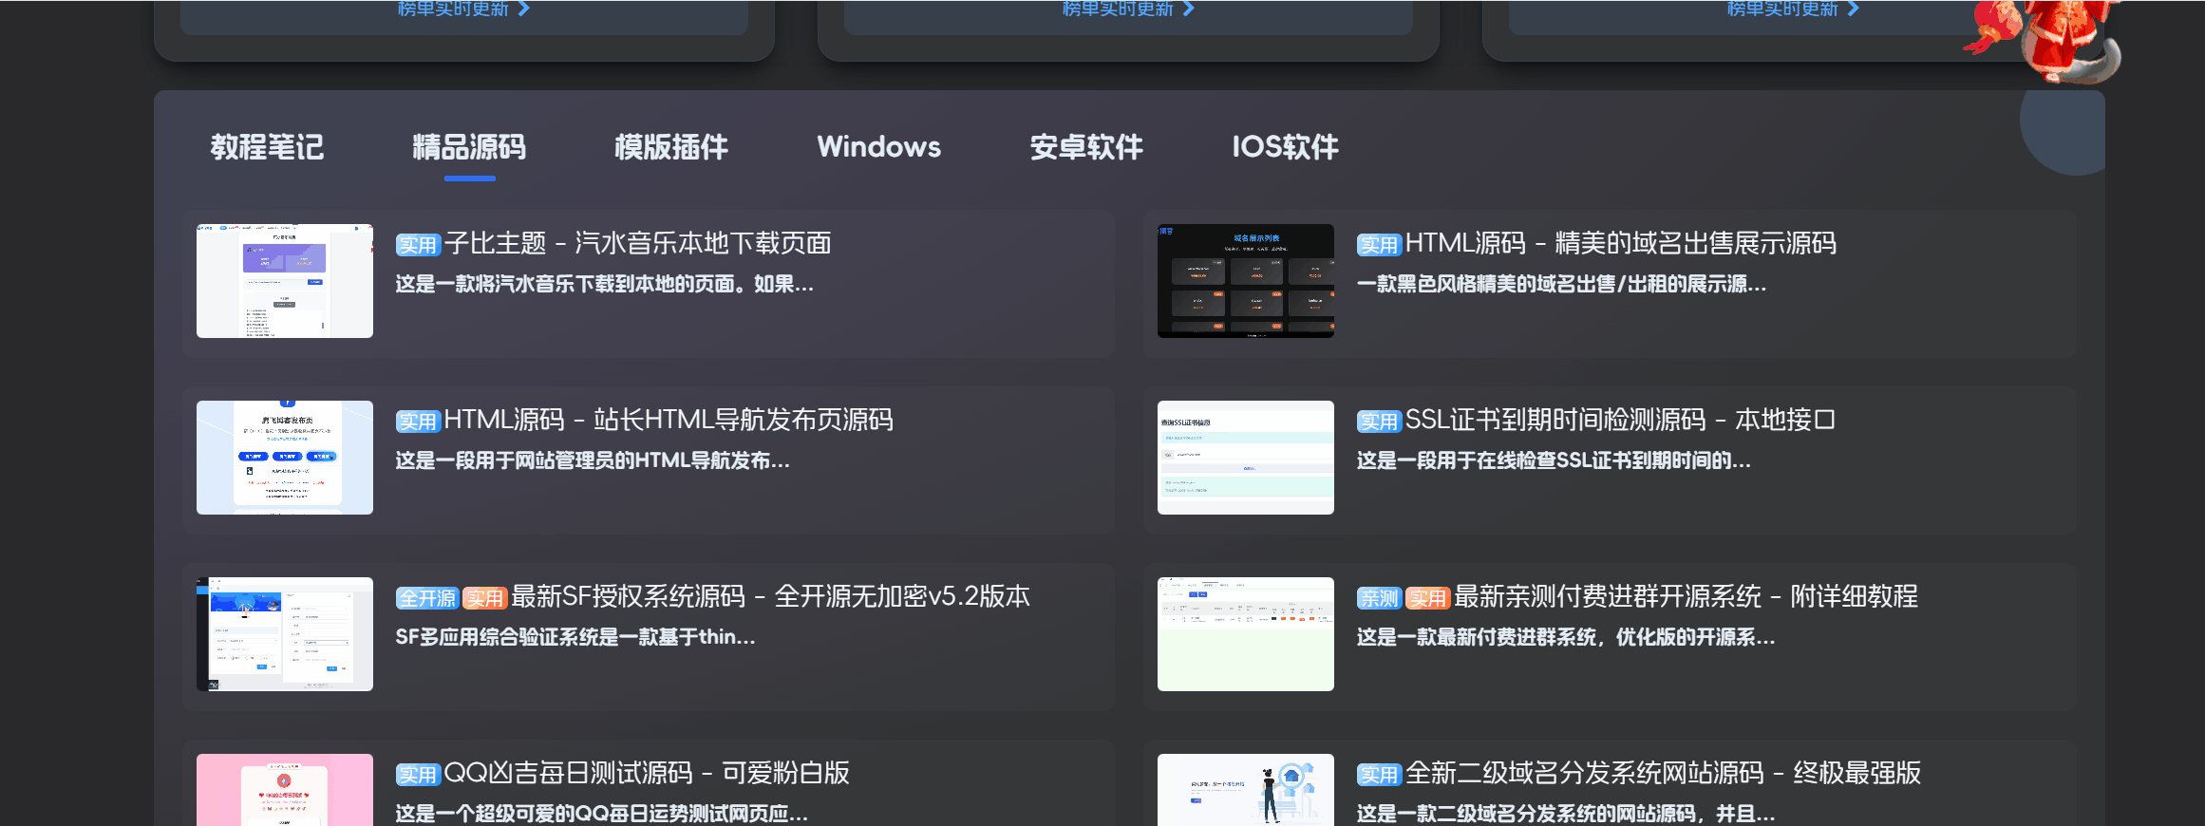
Task: Open article 最新亲测付费进群开源系统 - 附详细教程
Action: tap(1686, 597)
